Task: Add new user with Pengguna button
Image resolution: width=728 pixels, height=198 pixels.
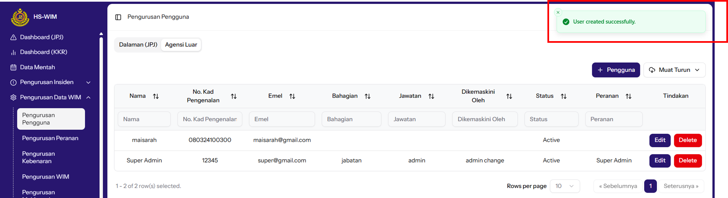Action: tap(615, 70)
